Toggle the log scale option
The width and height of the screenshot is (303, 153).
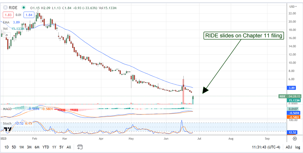[x=298, y=147]
